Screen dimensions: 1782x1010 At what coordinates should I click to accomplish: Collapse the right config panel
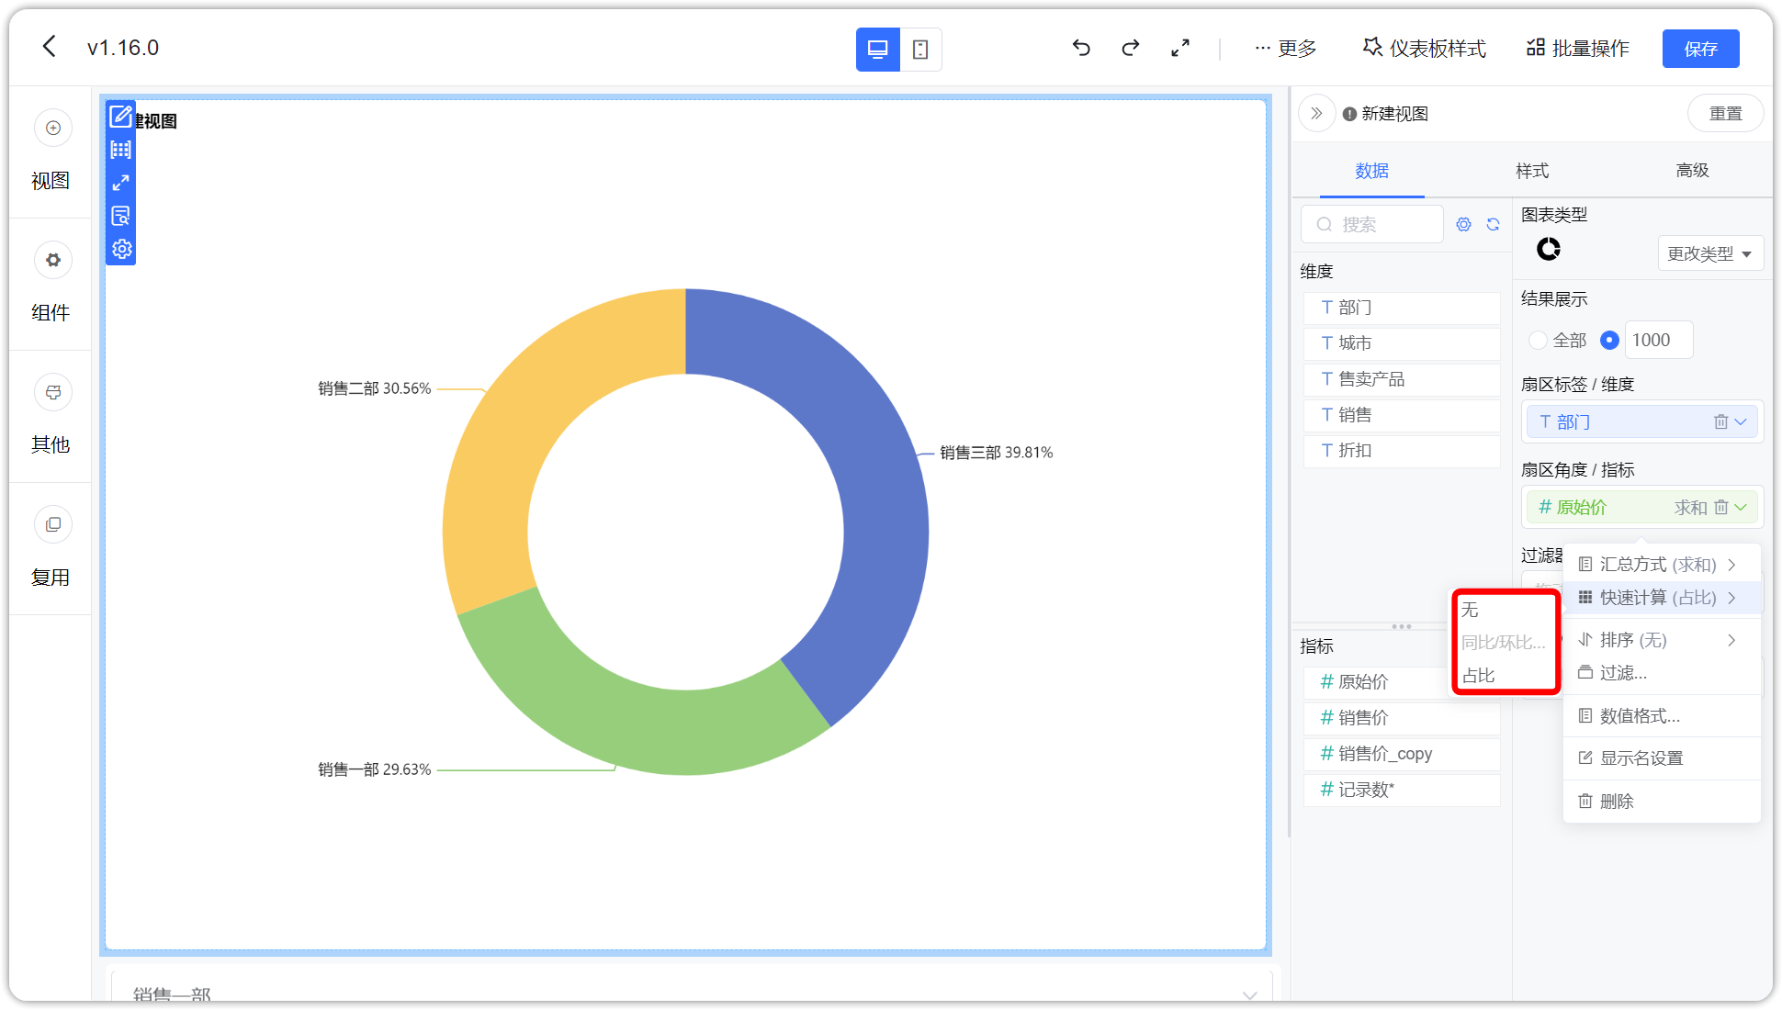pyautogui.click(x=1316, y=113)
